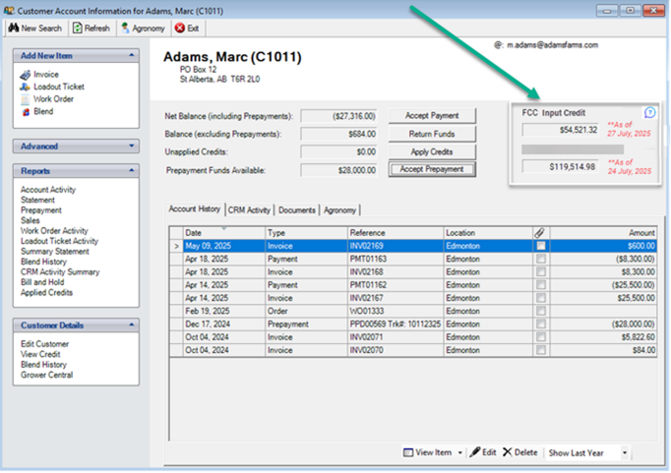Image resolution: width=671 pixels, height=473 pixels.
Task: Click the paperclip attachment column header
Action: [539, 233]
